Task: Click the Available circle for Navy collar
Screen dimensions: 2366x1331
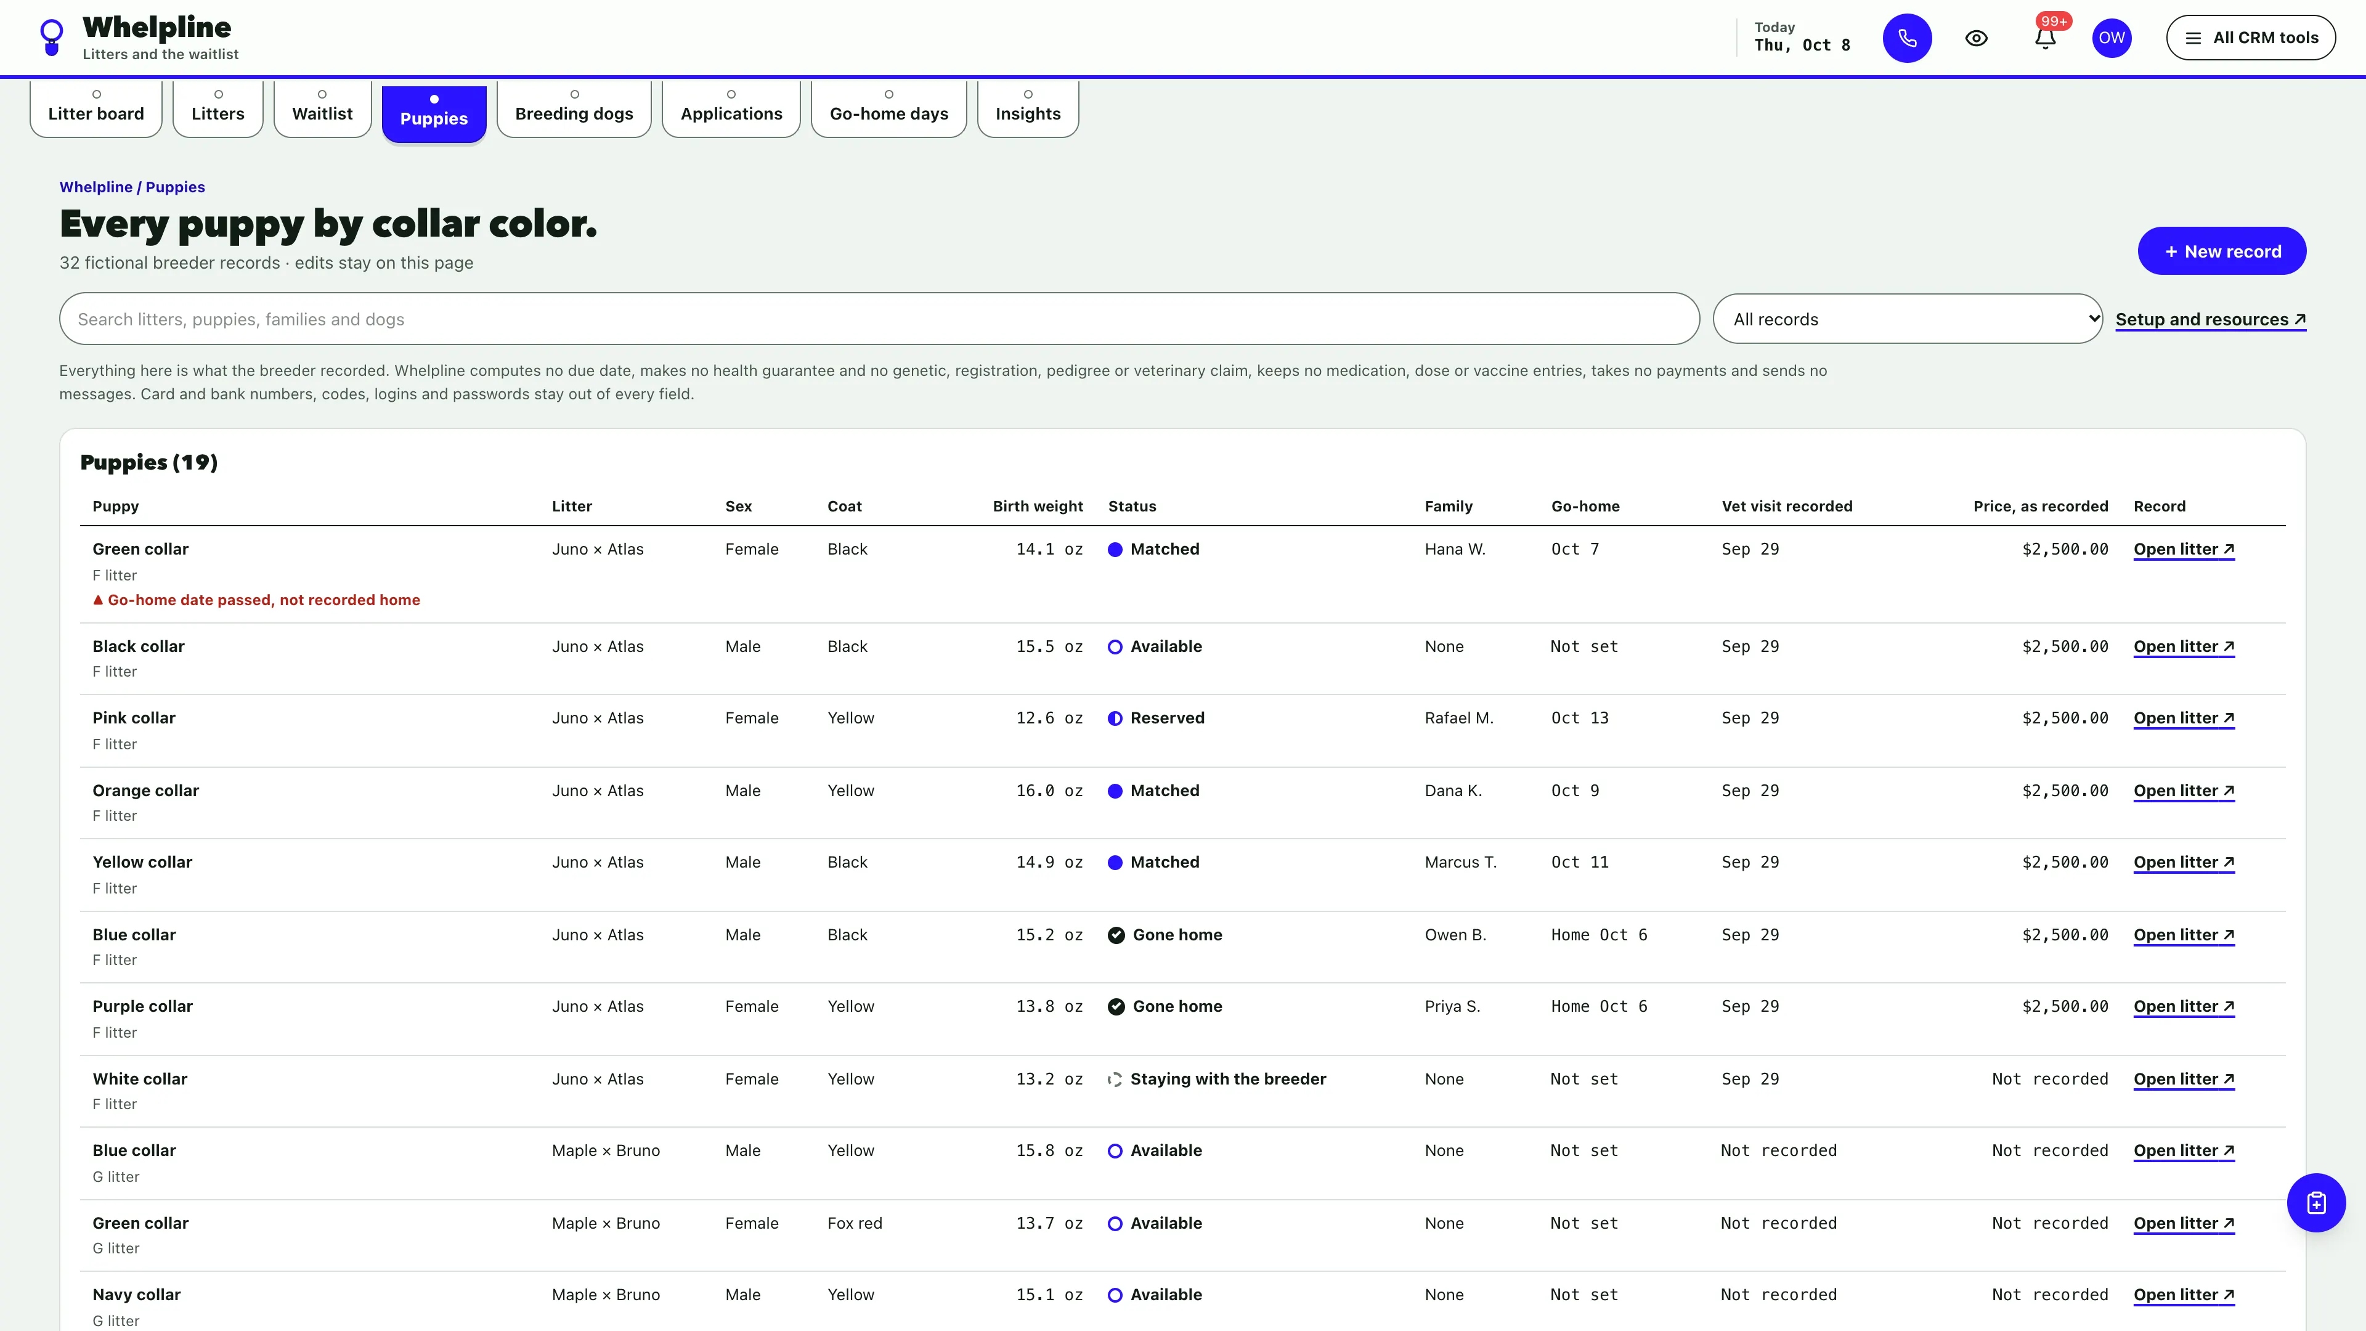Action: [1115, 1295]
